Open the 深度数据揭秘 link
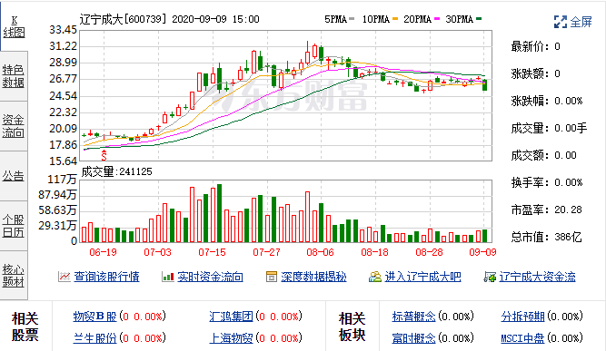 (313, 277)
